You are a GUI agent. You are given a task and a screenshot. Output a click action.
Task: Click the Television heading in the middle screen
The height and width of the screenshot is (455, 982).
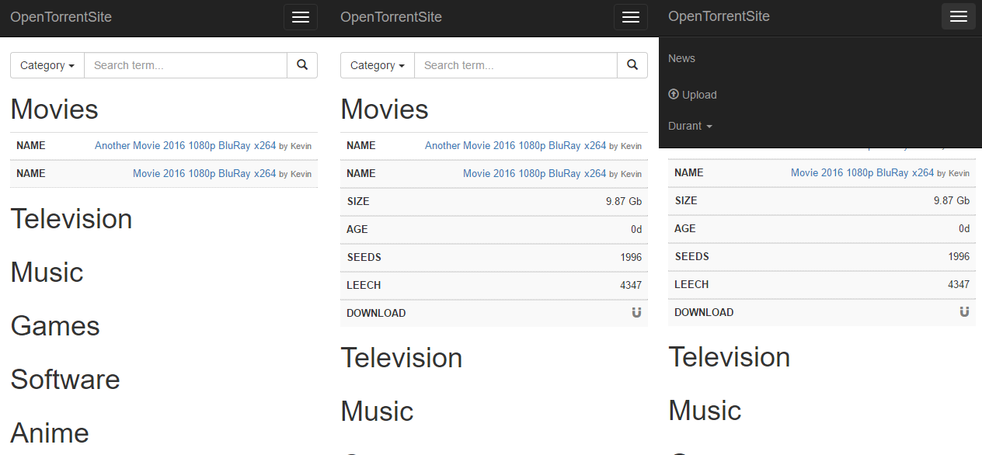402,358
